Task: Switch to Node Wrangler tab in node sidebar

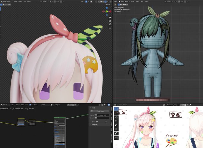Action: tap(111, 138)
